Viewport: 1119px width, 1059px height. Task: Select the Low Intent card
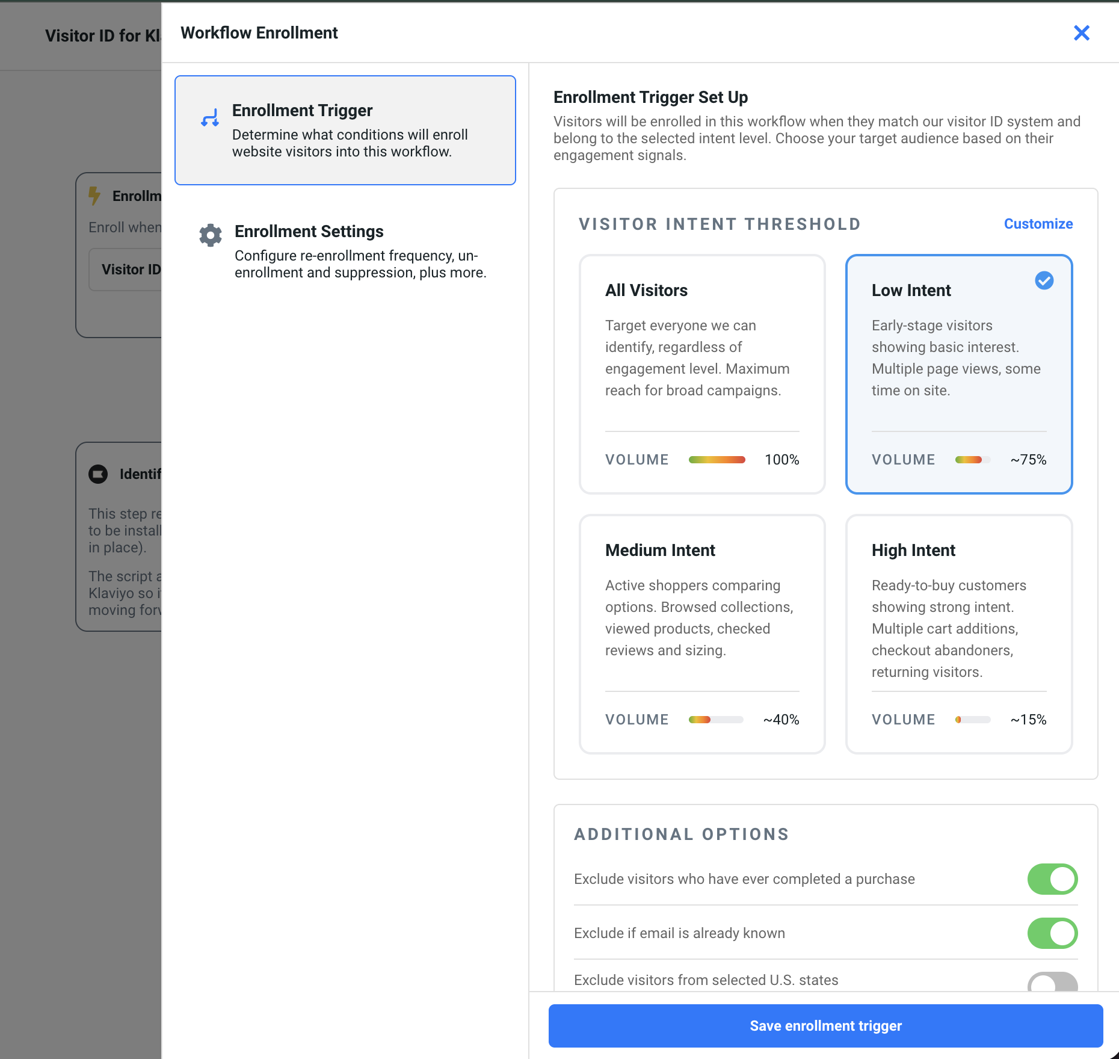point(958,373)
